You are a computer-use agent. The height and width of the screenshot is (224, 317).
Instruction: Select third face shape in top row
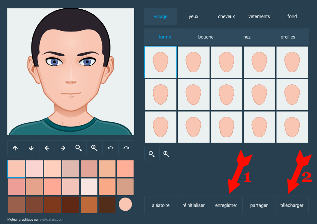coord(226,62)
